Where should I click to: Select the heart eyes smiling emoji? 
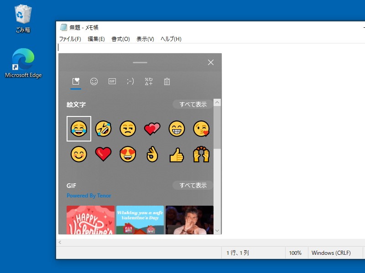point(128,154)
